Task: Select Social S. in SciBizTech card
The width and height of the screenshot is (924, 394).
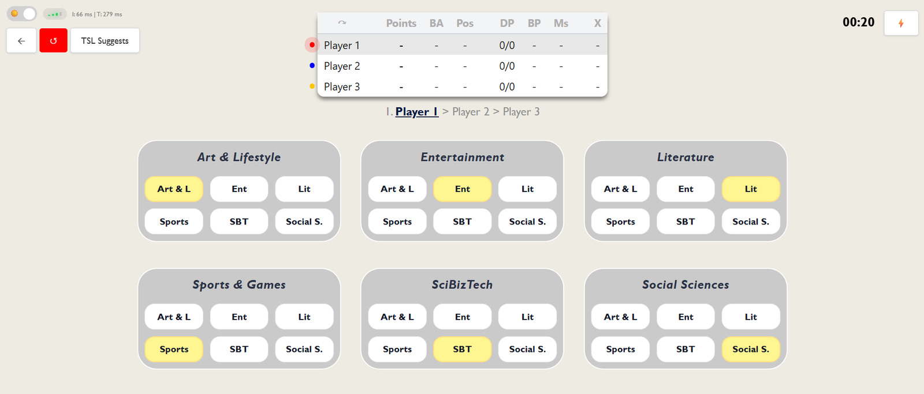Action: point(528,349)
